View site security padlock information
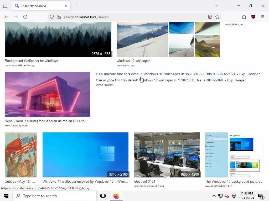Viewport: 269px width, 201px height. pyautogui.click(x=59, y=17)
